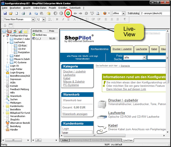
Task: Switch to the LiveView bottom tab
Action: click(x=128, y=140)
